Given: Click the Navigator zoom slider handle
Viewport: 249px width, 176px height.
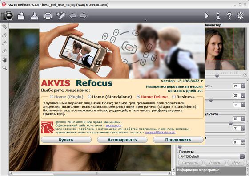Looking at the screenshot, I should pyautogui.click(x=217, y=76).
